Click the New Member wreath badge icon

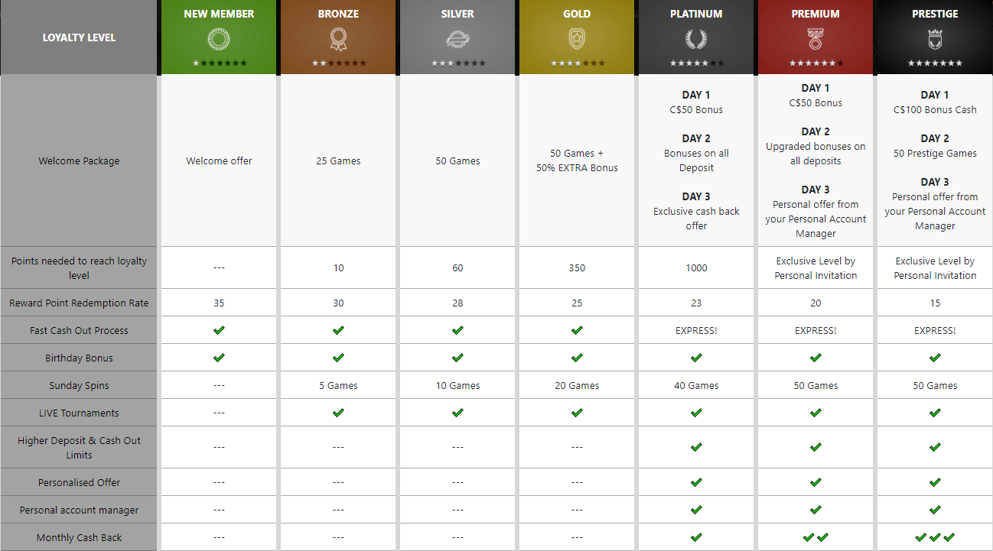tap(219, 39)
